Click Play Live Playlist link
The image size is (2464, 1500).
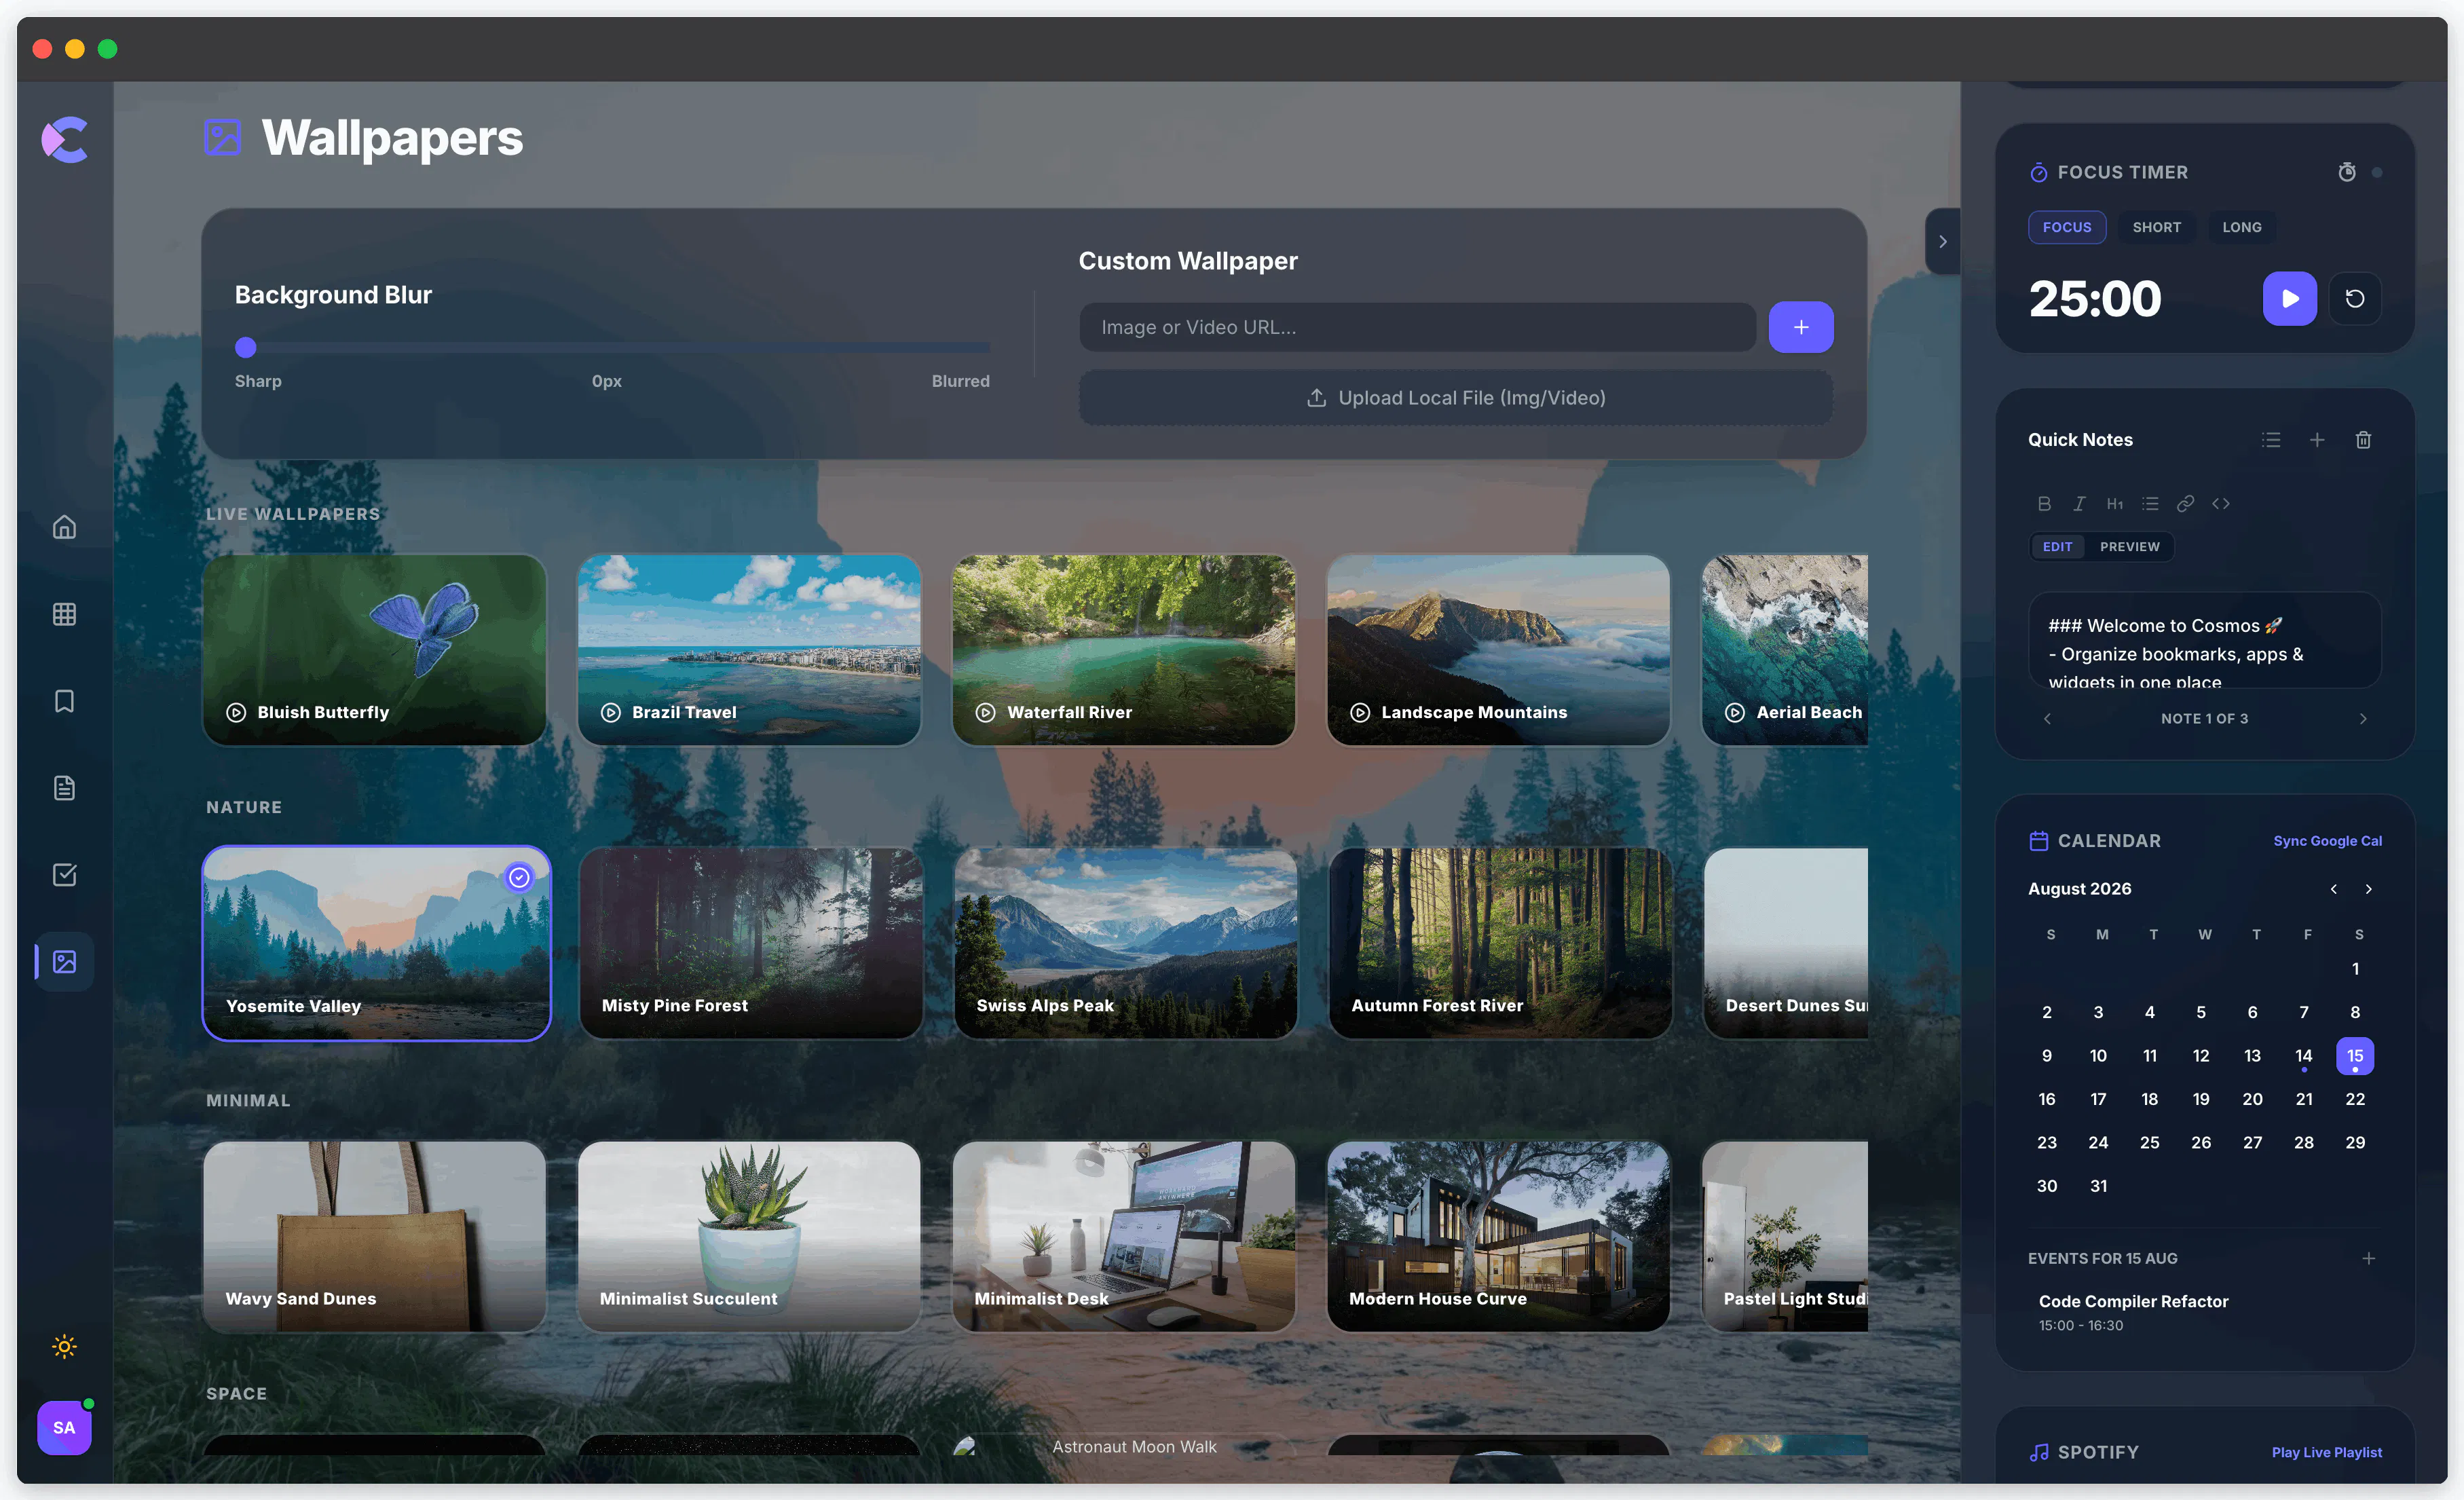pyautogui.click(x=2326, y=1452)
